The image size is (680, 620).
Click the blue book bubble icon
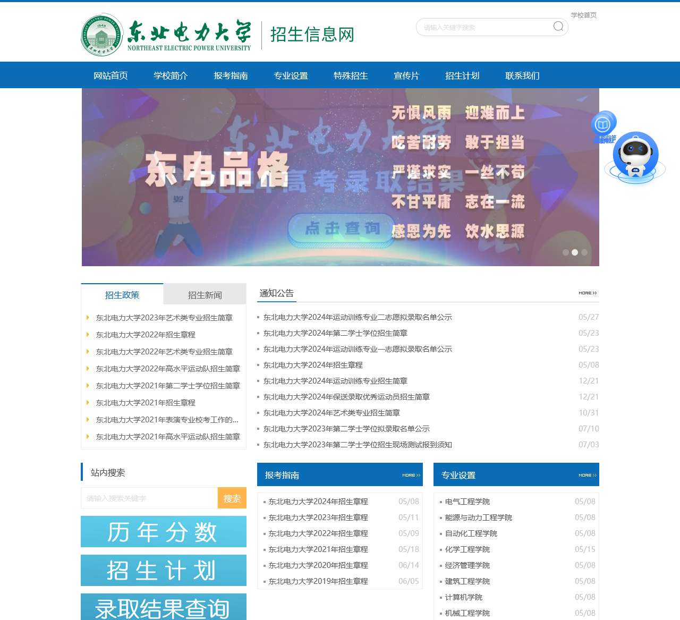click(603, 125)
